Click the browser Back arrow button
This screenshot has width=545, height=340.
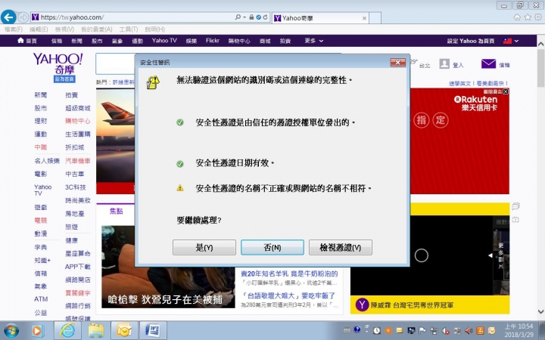tap(8, 17)
